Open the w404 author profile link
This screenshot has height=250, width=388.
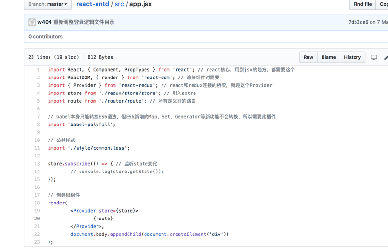(x=45, y=22)
